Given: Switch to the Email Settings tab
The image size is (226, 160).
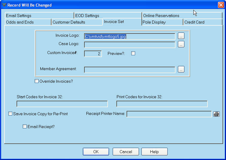Looking at the screenshot, I should tap(39, 16).
